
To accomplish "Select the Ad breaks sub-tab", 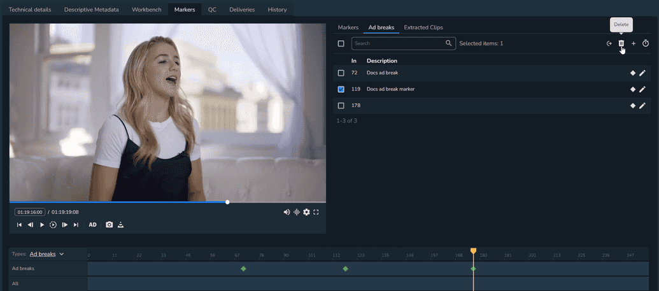I will click(x=381, y=27).
